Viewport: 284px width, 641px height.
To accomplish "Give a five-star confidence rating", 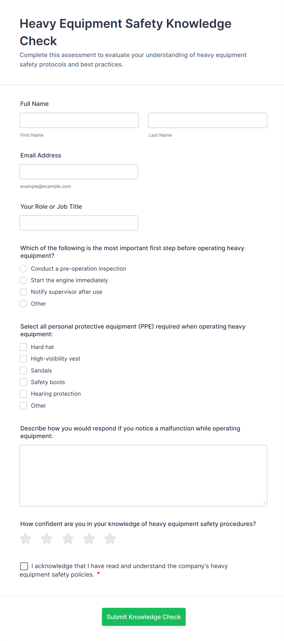I will click(110, 538).
